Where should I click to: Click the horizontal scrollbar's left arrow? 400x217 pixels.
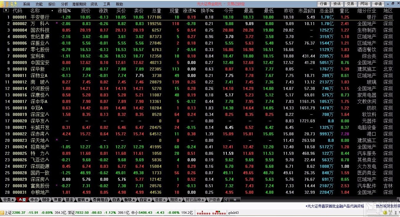pos(226,200)
